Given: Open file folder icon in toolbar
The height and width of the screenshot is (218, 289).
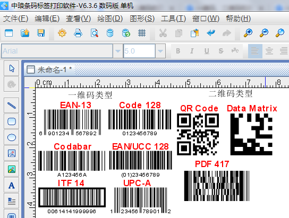Looking at the screenshot, I should pos(25,33).
